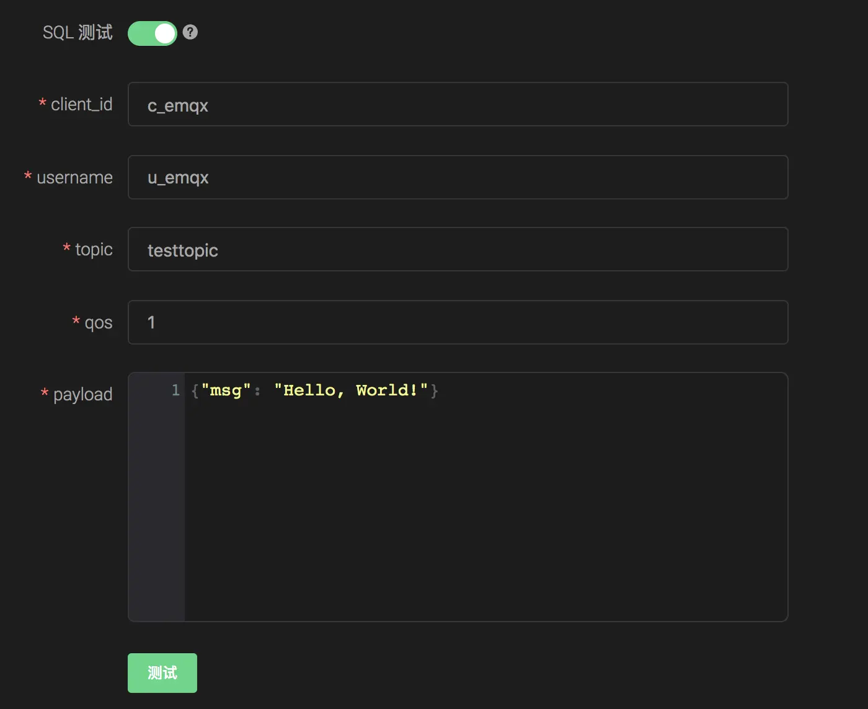Viewport: 868px width, 709px height.
Task: Open the SQL 测试 help question-mark icon
Action: click(x=190, y=32)
